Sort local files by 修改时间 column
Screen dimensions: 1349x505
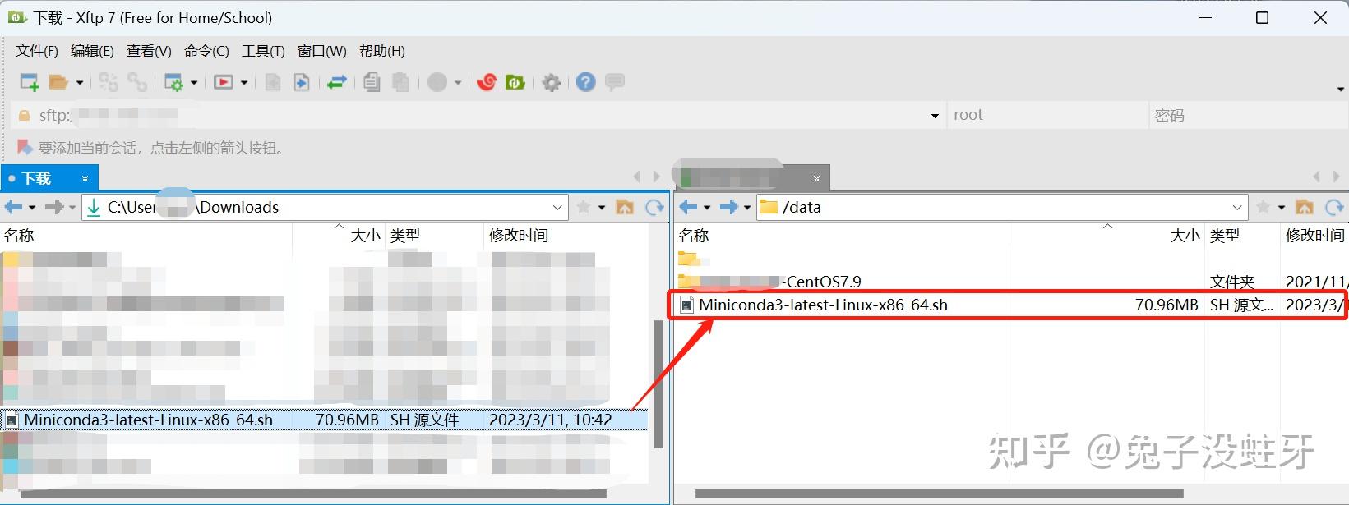click(x=566, y=236)
